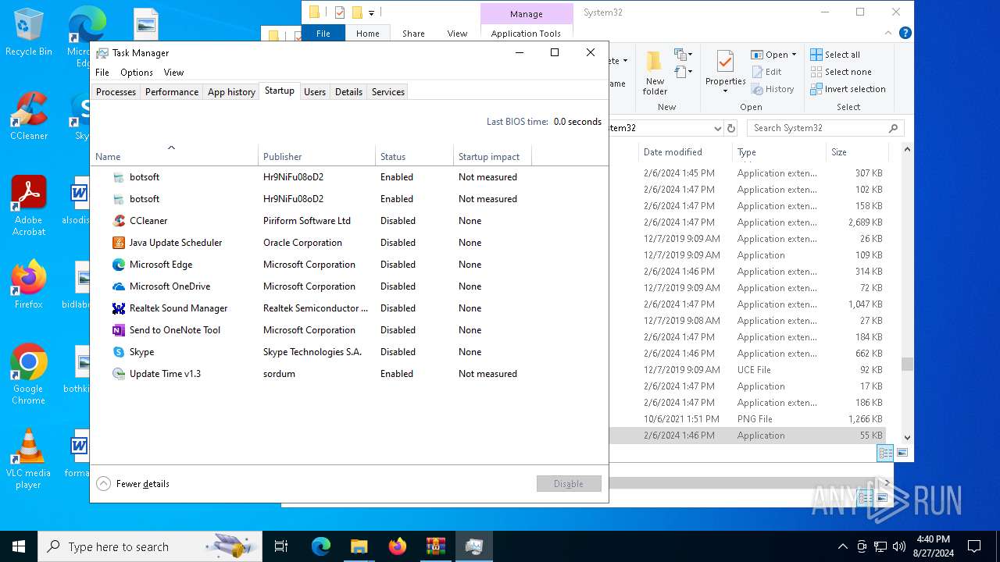Open Application Tools ribbon tab

(x=526, y=34)
